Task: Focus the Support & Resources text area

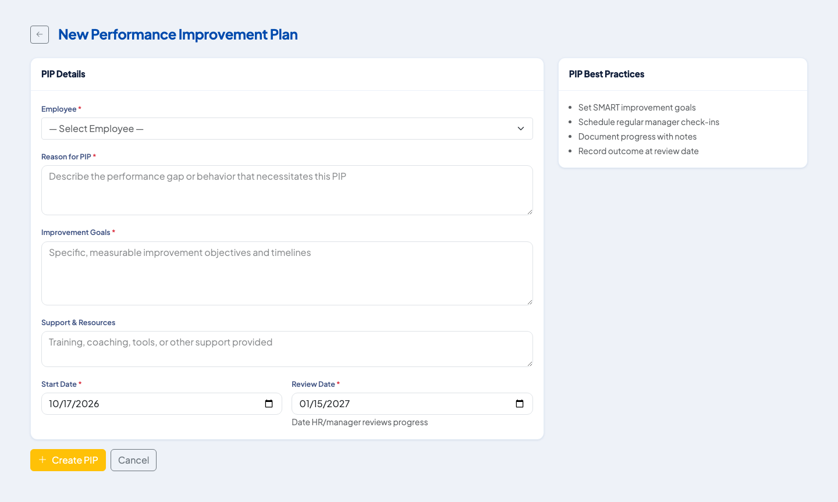Action: click(287, 349)
